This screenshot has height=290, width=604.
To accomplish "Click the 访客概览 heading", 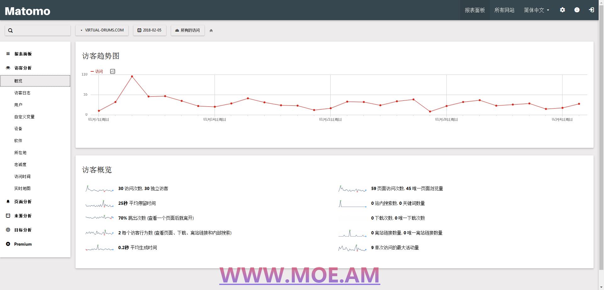I will point(97,170).
